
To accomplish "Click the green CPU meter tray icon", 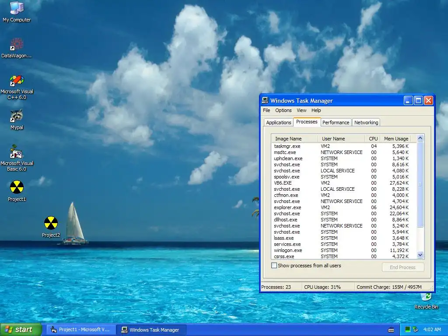I will [x=408, y=330].
